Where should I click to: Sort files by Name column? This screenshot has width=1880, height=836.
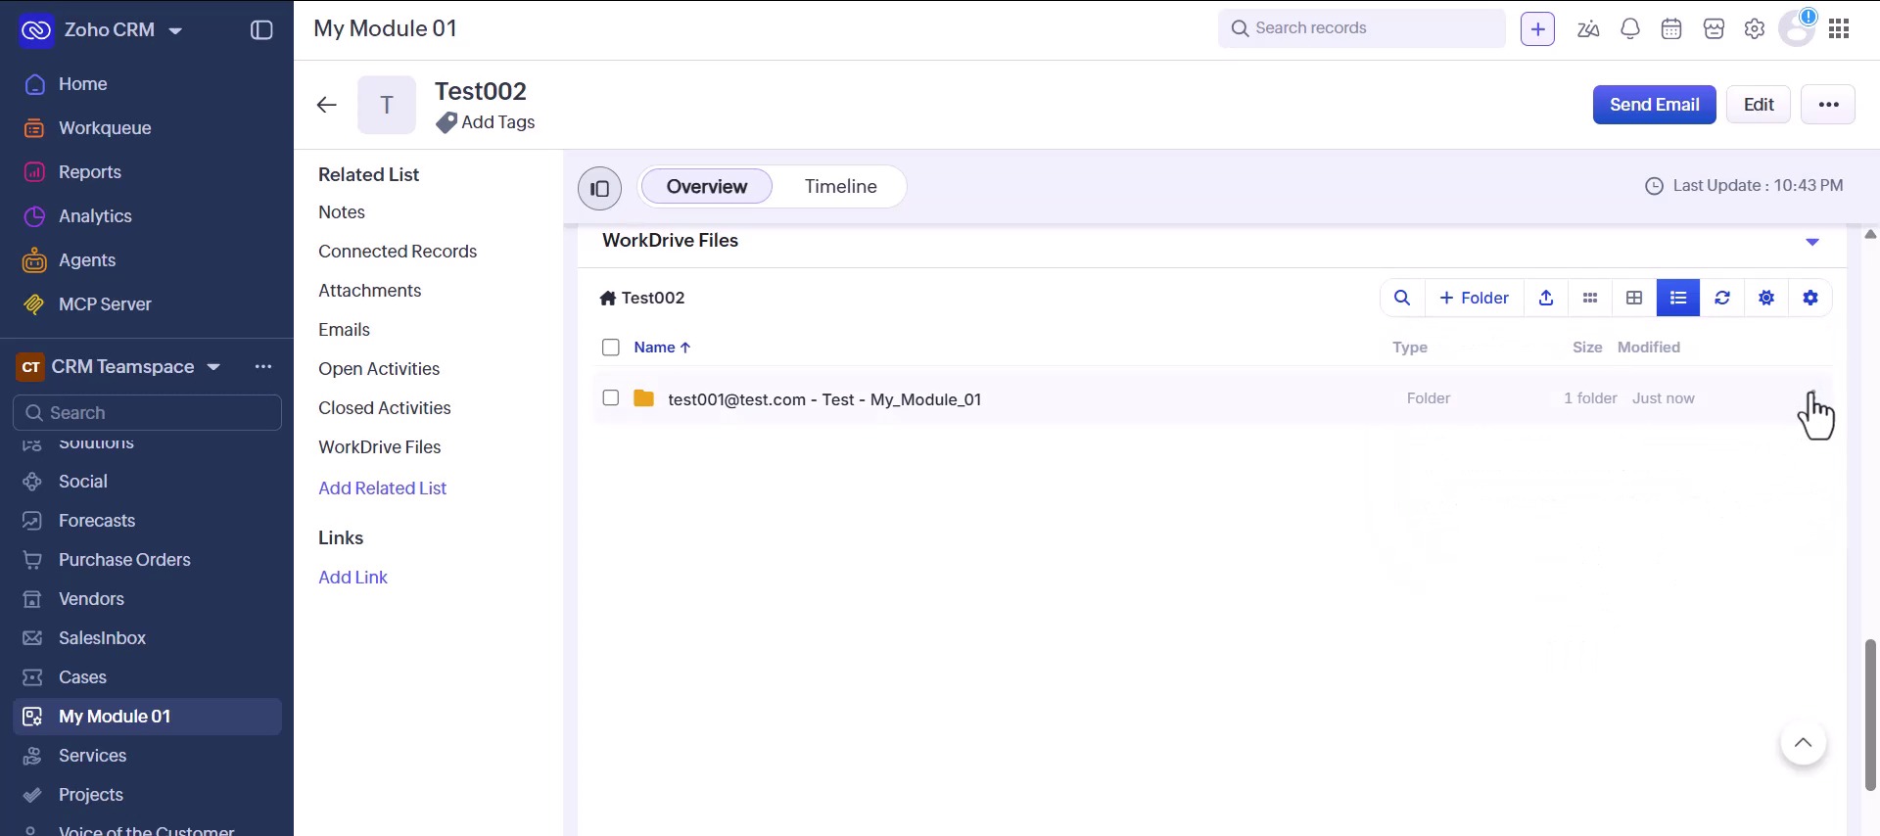click(662, 348)
